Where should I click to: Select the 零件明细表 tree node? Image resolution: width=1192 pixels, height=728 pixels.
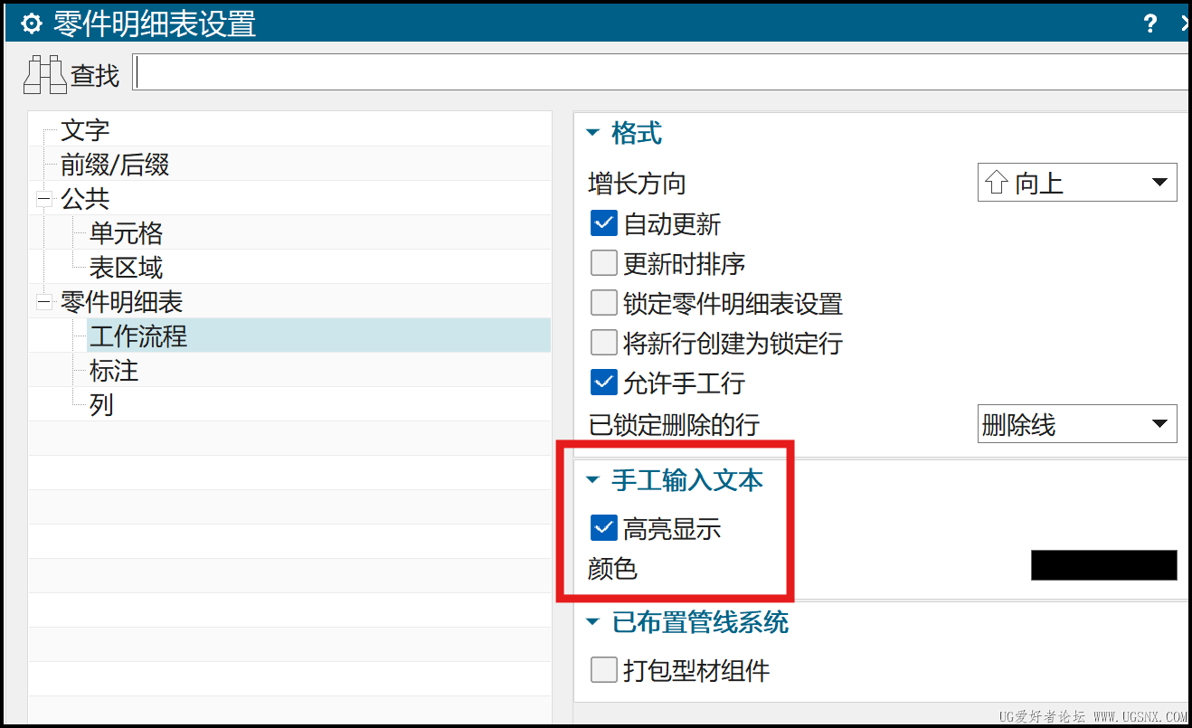[122, 302]
